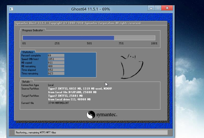Screen dimensions: 204x138
Task: Click the MB copied label
Action: click(x=27, y=63)
